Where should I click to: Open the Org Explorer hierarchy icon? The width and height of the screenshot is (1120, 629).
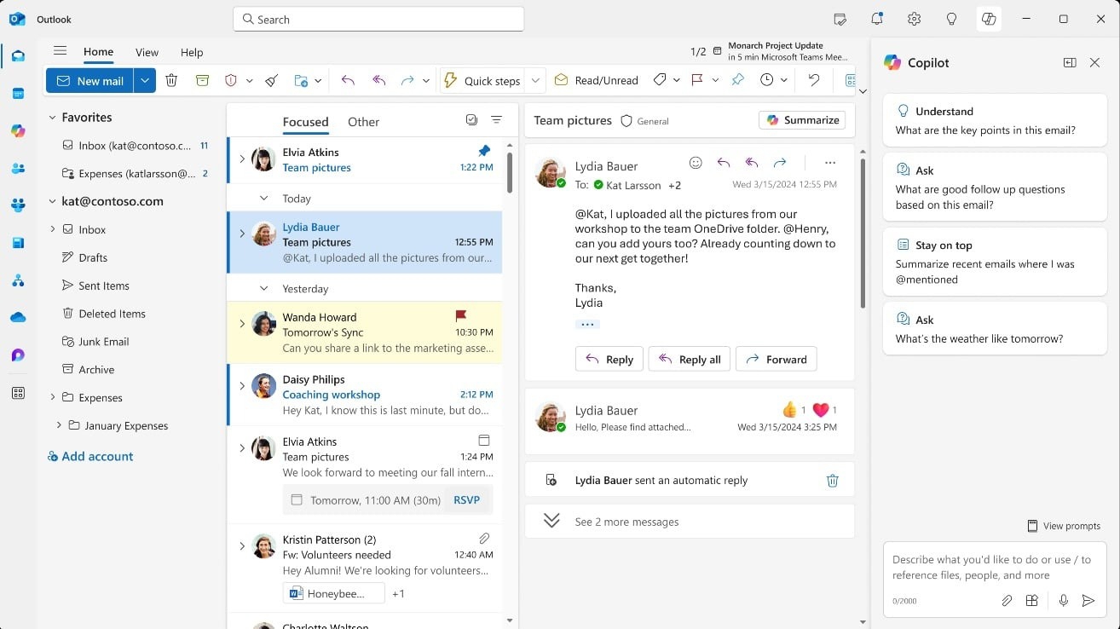tap(18, 280)
